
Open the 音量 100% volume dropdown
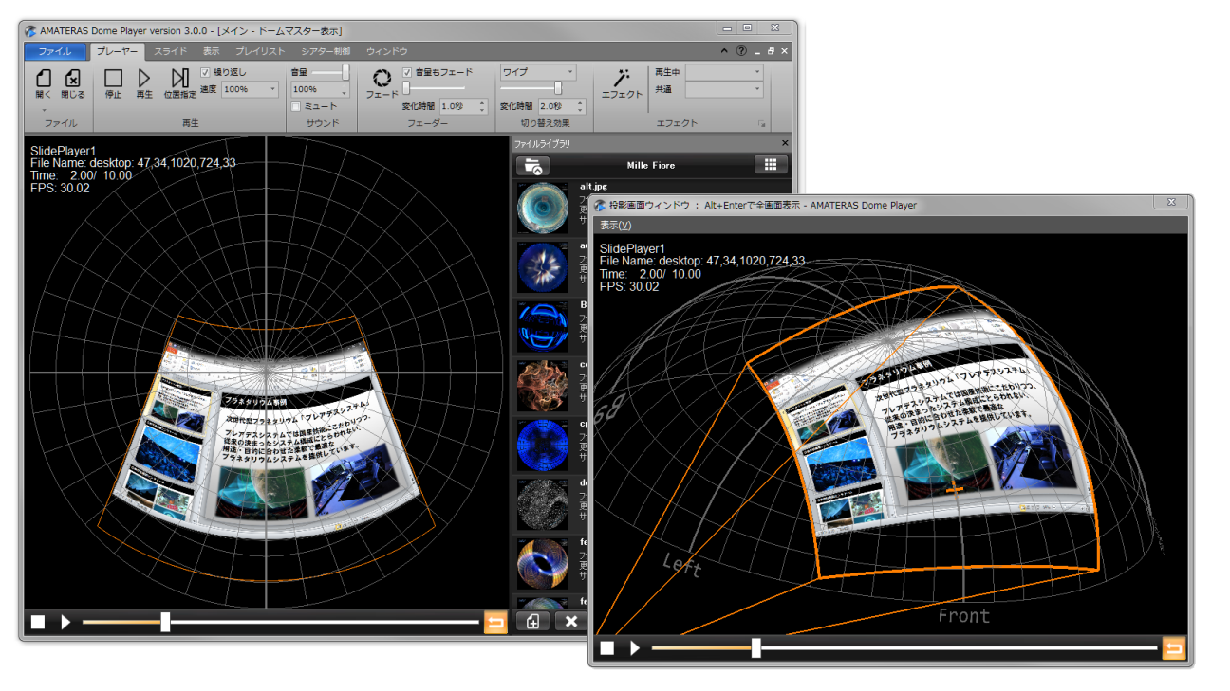[x=320, y=89]
